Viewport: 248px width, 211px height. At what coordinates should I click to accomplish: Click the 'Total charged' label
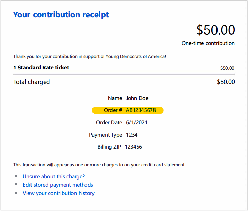[x=32, y=82]
